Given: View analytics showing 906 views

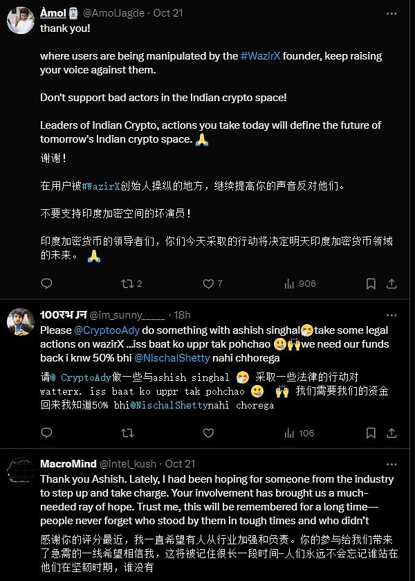Looking at the screenshot, I should pos(300,284).
